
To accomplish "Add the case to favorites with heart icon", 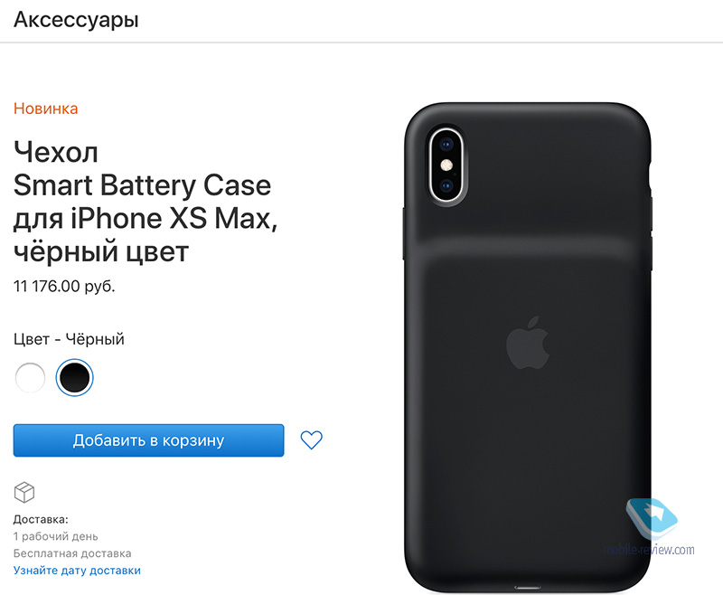I will [311, 440].
